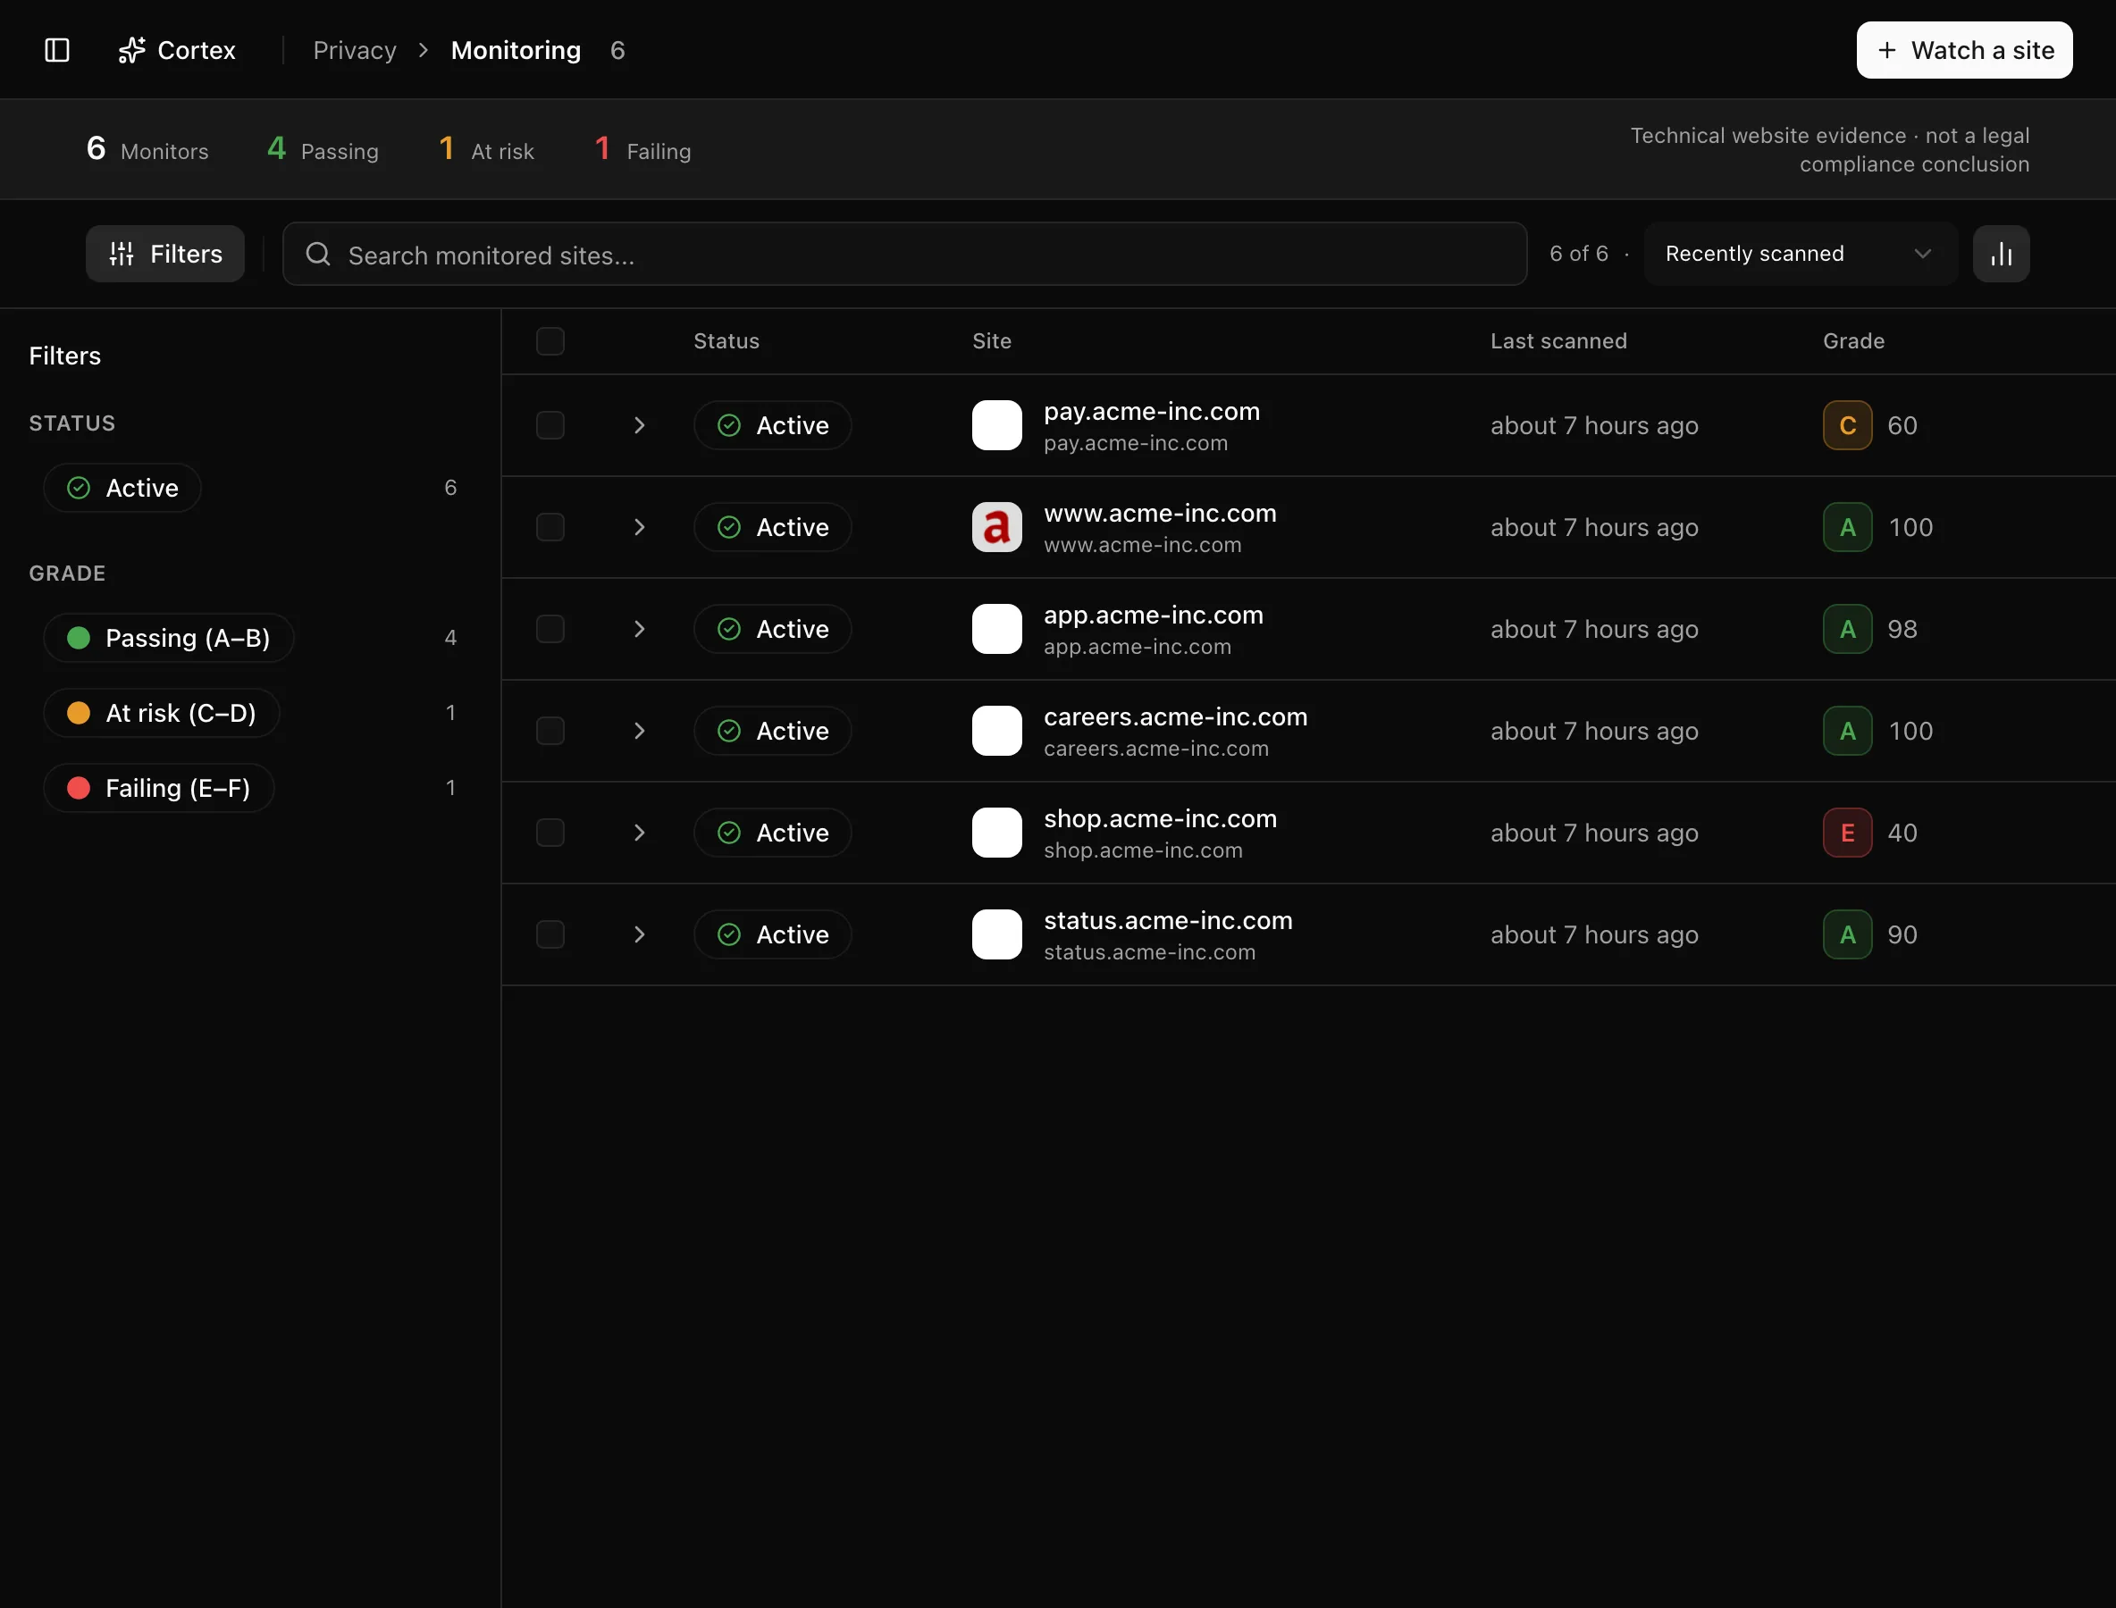The width and height of the screenshot is (2116, 1608).
Task: Click the '6 of 6' result count
Action: pos(1579,254)
